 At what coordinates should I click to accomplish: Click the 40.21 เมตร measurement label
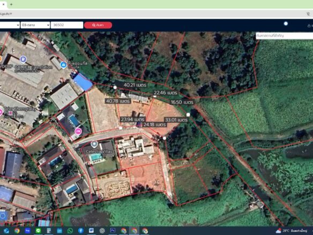pyautogui.click(x=135, y=85)
